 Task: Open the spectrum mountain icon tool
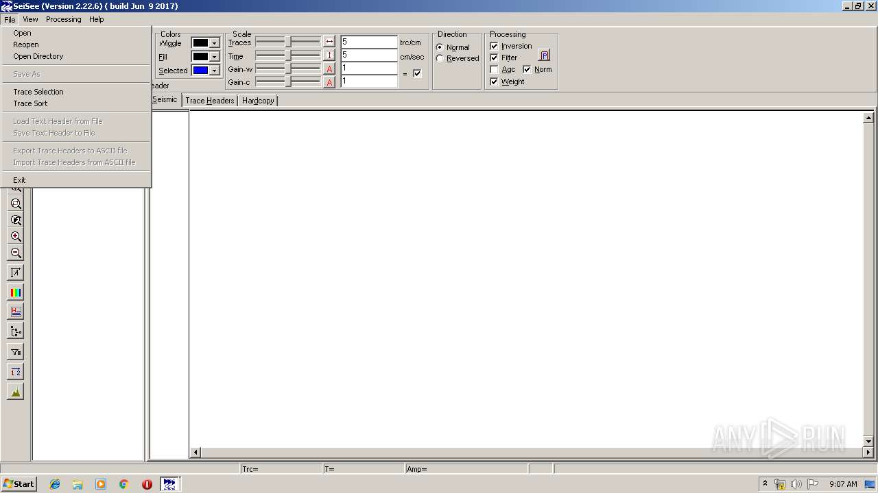pyautogui.click(x=15, y=391)
